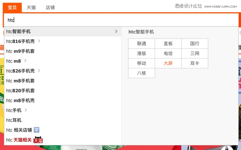Expand the arrow beside htc816手机壳
This screenshot has width=241, height=150.
tap(39, 41)
